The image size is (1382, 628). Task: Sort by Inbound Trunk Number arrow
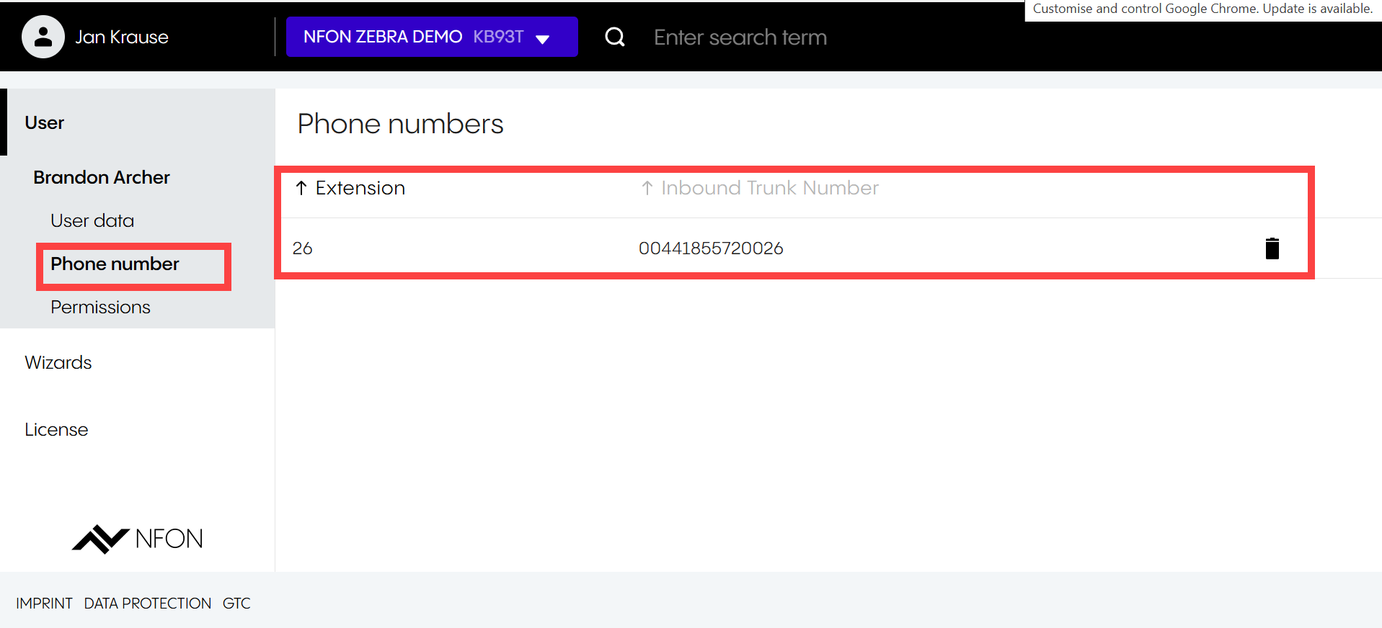pyautogui.click(x=647, y=188)
